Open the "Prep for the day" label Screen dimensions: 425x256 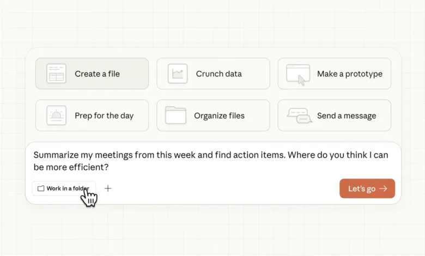pos(104,115)
